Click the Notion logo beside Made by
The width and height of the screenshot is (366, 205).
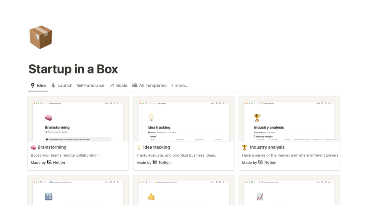(49, 162)
